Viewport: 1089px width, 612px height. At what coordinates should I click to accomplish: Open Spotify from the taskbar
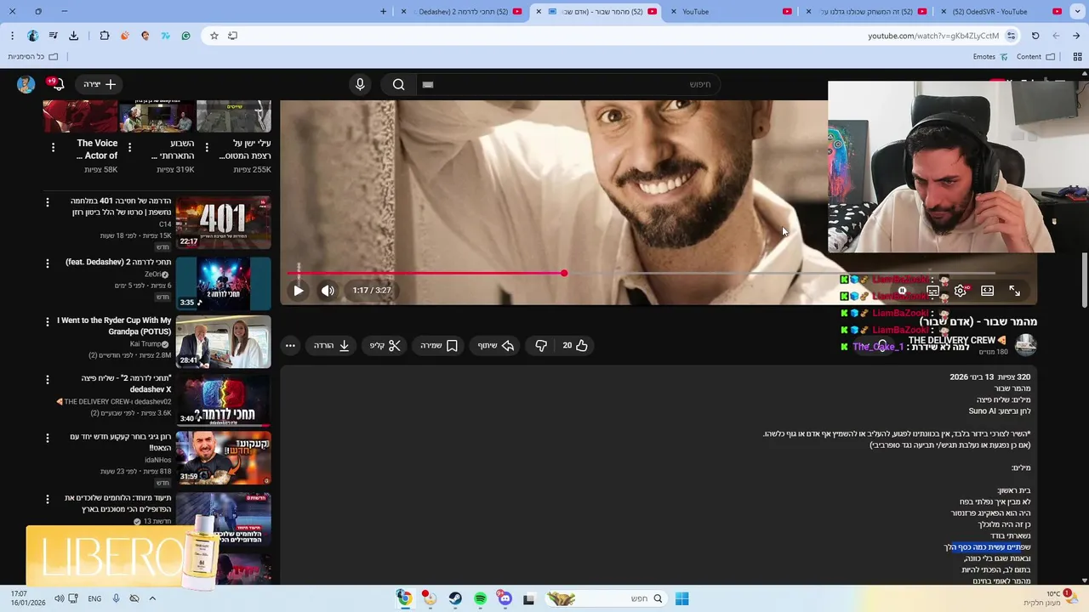coord(481,598)
